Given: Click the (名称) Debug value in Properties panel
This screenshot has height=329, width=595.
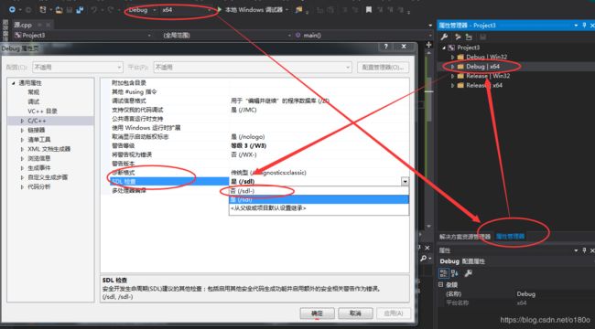Looking at the screenshot, I should pos(525,293).
